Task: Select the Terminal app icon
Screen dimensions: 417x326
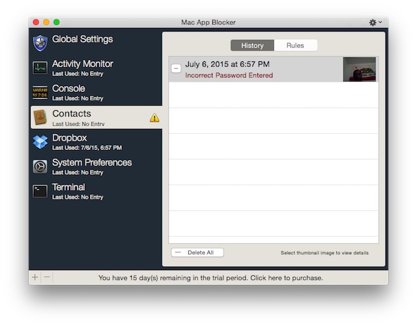Action: (40, 191)
